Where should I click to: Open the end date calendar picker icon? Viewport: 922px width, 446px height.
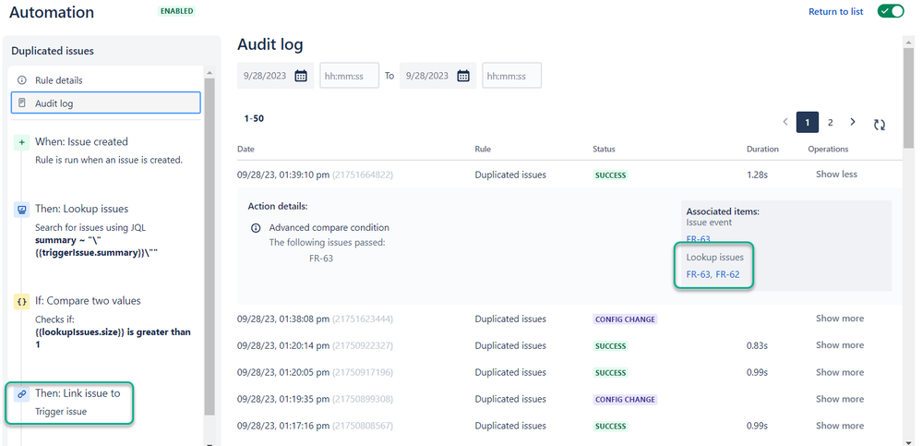pos(463,76)
